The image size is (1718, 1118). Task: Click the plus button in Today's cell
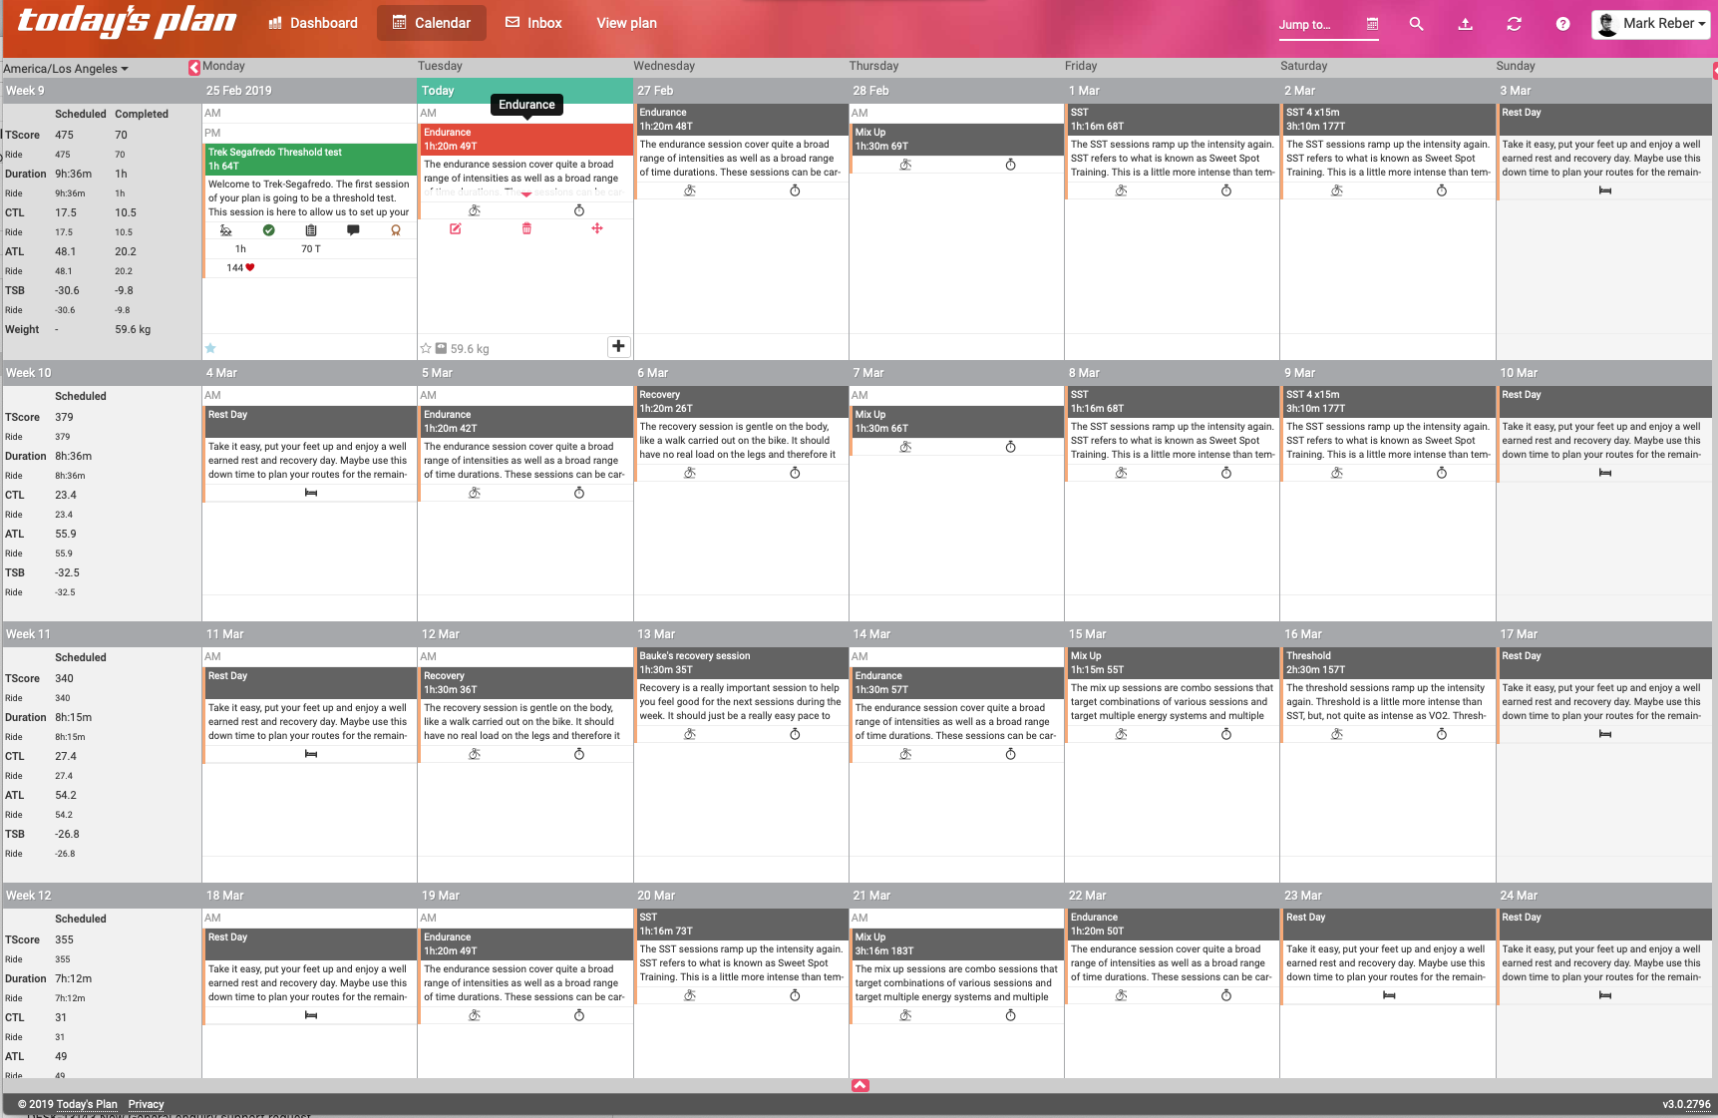click(x=618, y=346)
